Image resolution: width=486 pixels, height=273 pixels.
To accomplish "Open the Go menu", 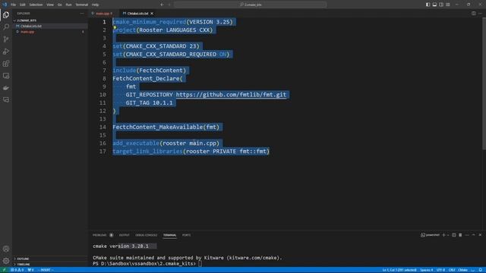I will tap(59, 5).
